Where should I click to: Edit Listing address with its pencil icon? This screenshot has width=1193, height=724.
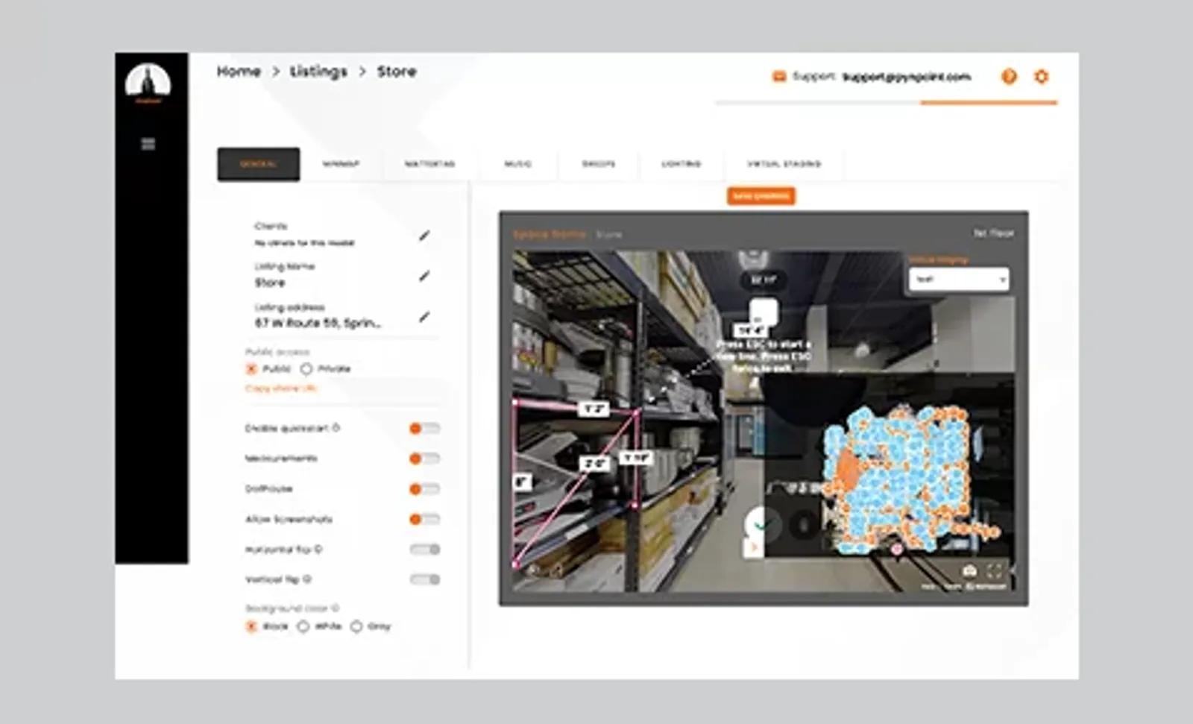[424, 317]
